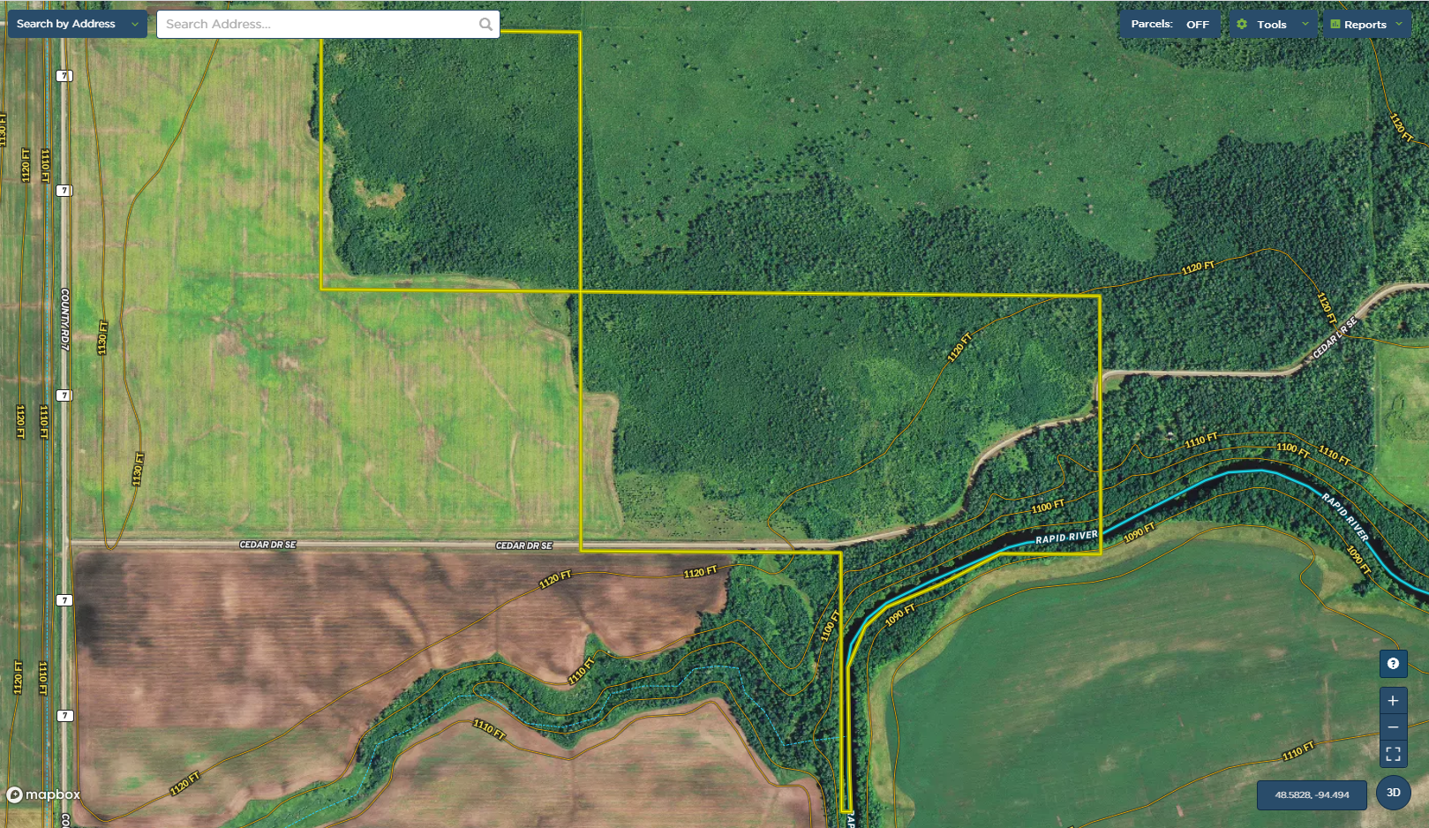The height and width of the screenshot is (828, 1429).
Task: Click the magnifier search icon
Action: click(485, 25)
